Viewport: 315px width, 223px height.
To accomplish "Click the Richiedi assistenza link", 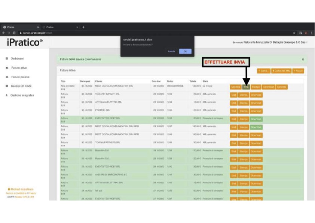I will click(x=21, y=189).
